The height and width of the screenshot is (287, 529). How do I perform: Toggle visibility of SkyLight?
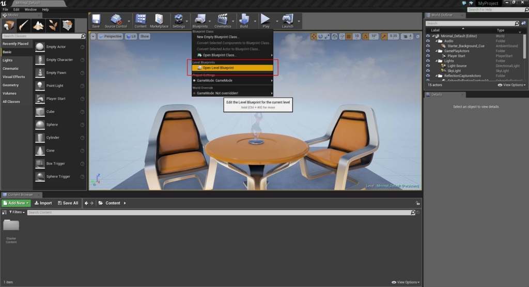tap(428, 71)
